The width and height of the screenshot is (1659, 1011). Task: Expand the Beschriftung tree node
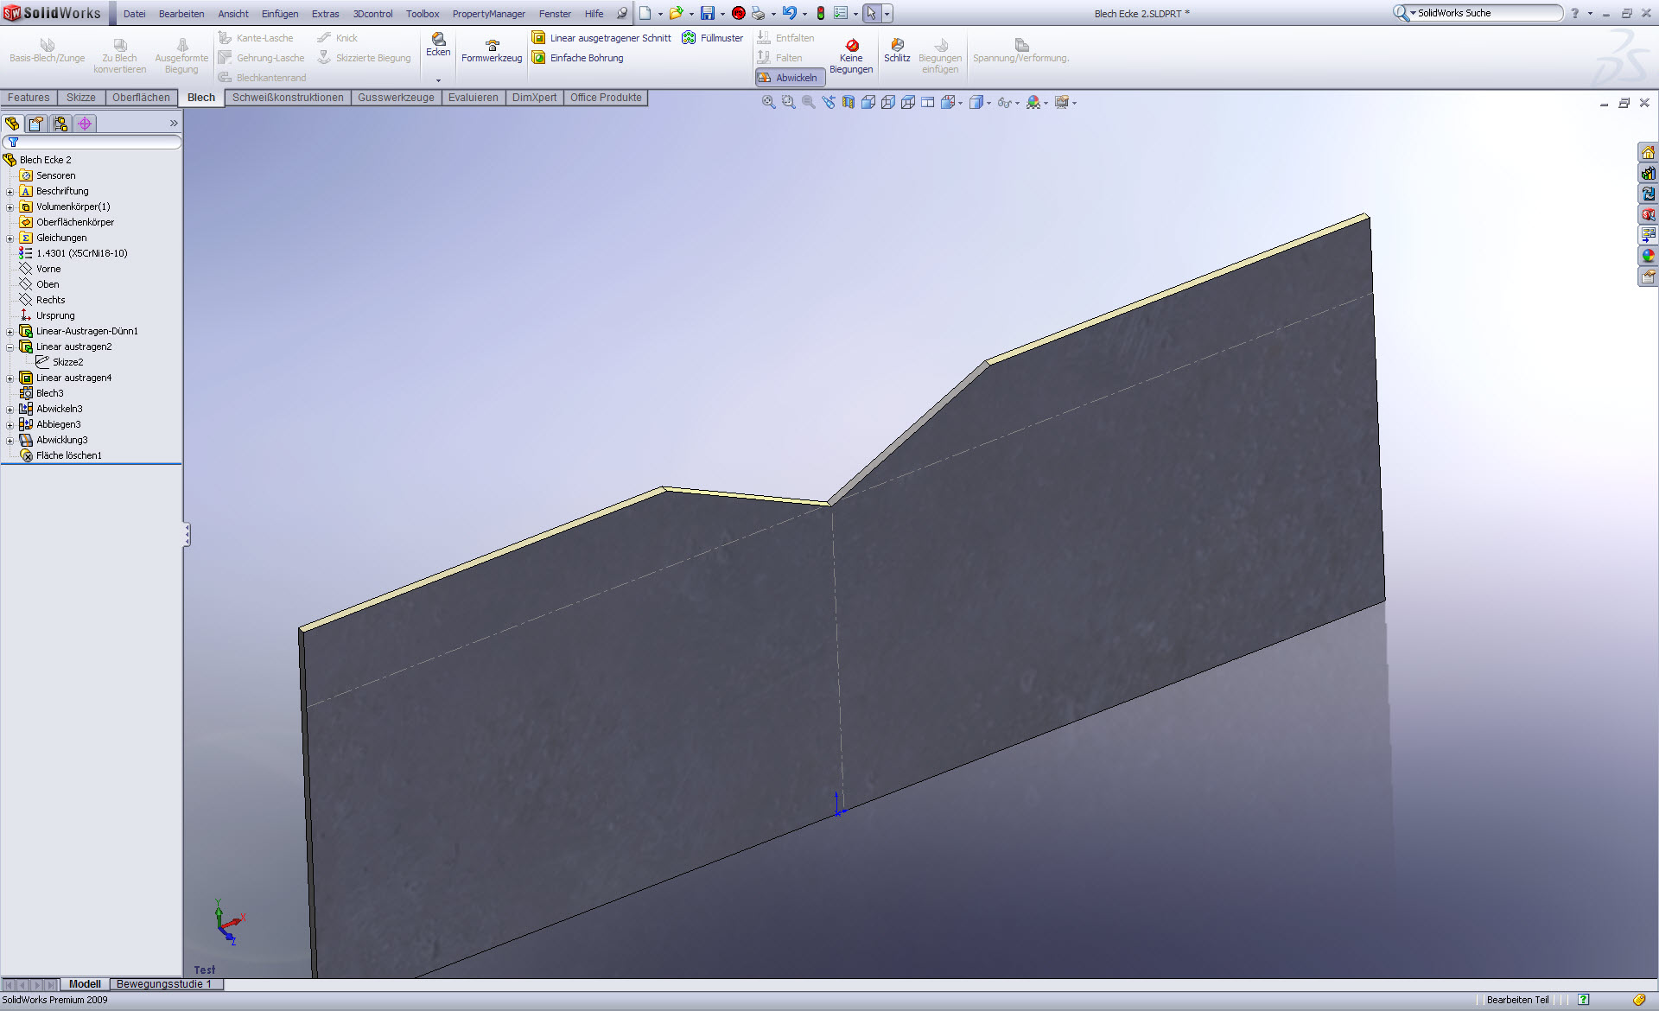(x=10, y=192)
